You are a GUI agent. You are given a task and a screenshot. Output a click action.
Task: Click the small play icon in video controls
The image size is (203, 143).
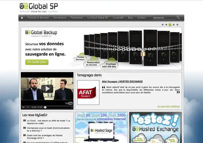(23, 107)
